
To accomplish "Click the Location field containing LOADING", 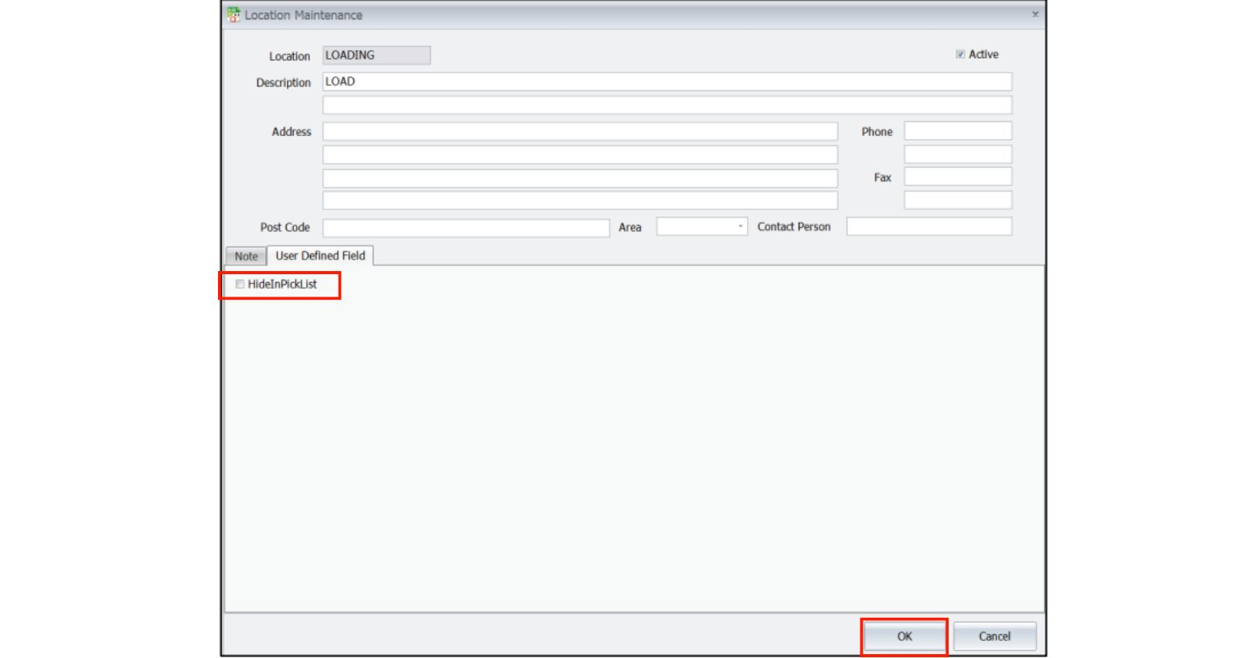I will [376, 56].
